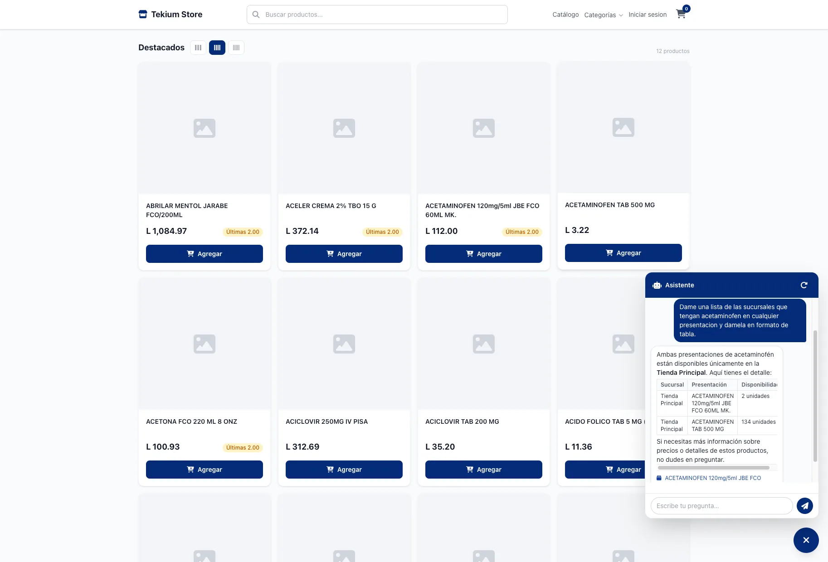Click the Sucursal column header in the chat table
The height and width of the screenshot is (562, 828).
[x=672, y=385]
